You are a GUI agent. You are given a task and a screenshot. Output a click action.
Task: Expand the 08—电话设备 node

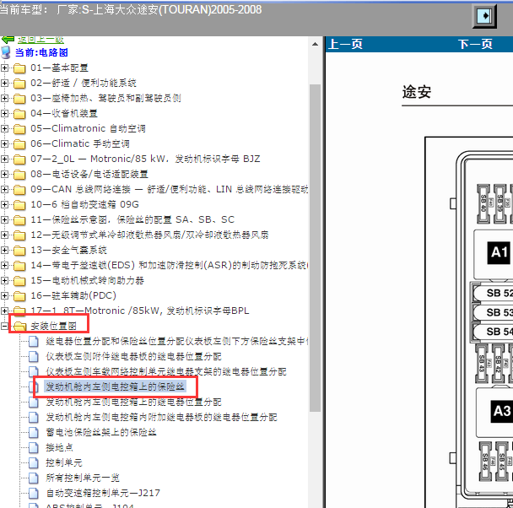4,174
